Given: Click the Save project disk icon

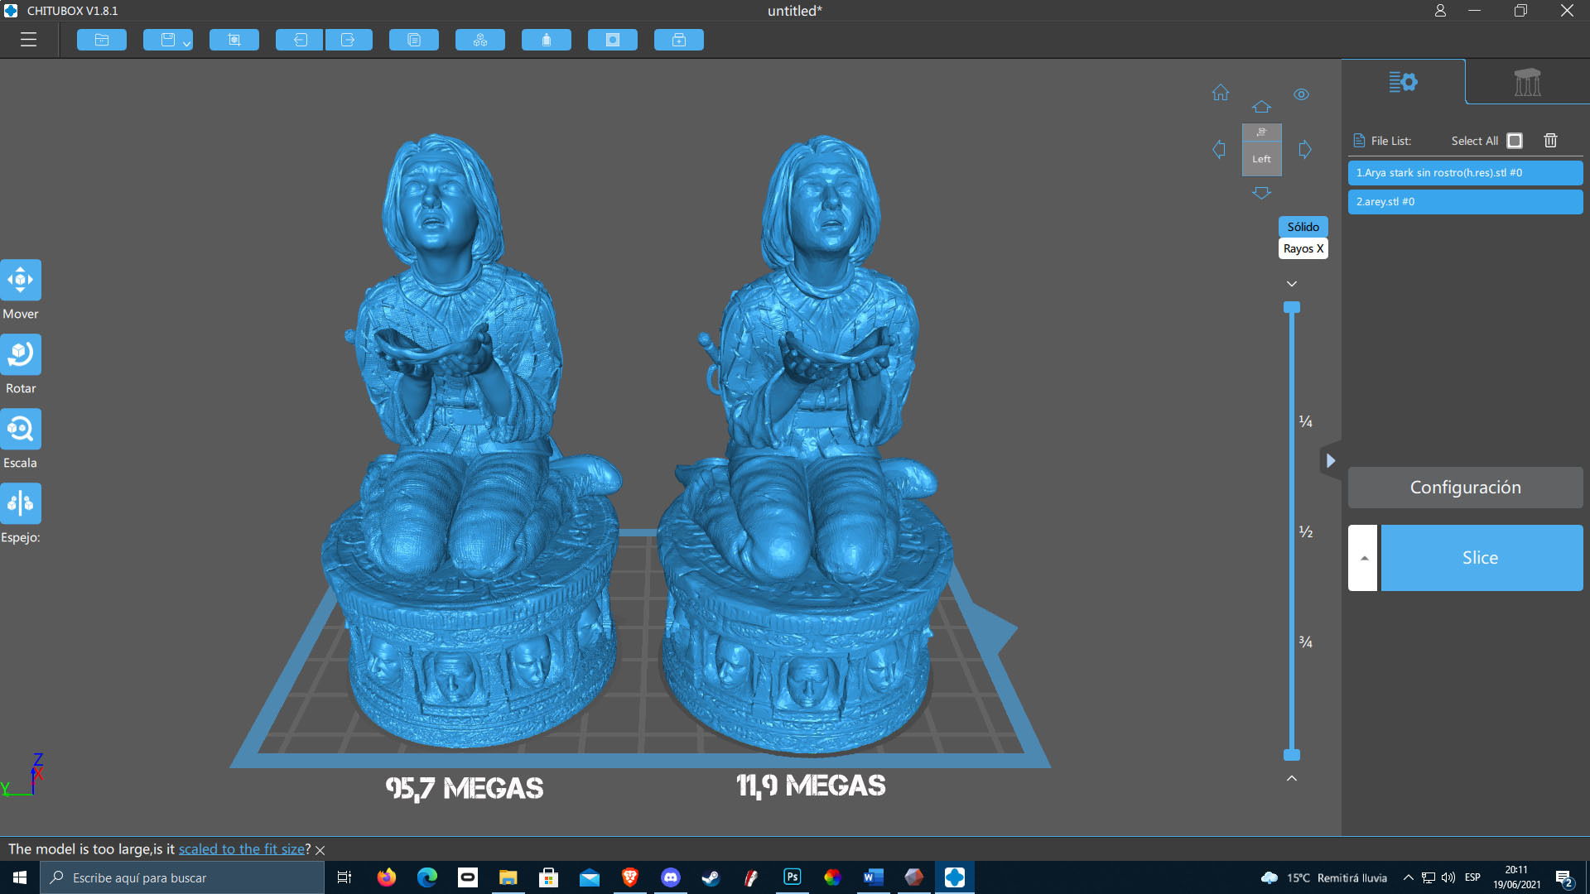Looking at the screenshot, I should coord(167,40).
